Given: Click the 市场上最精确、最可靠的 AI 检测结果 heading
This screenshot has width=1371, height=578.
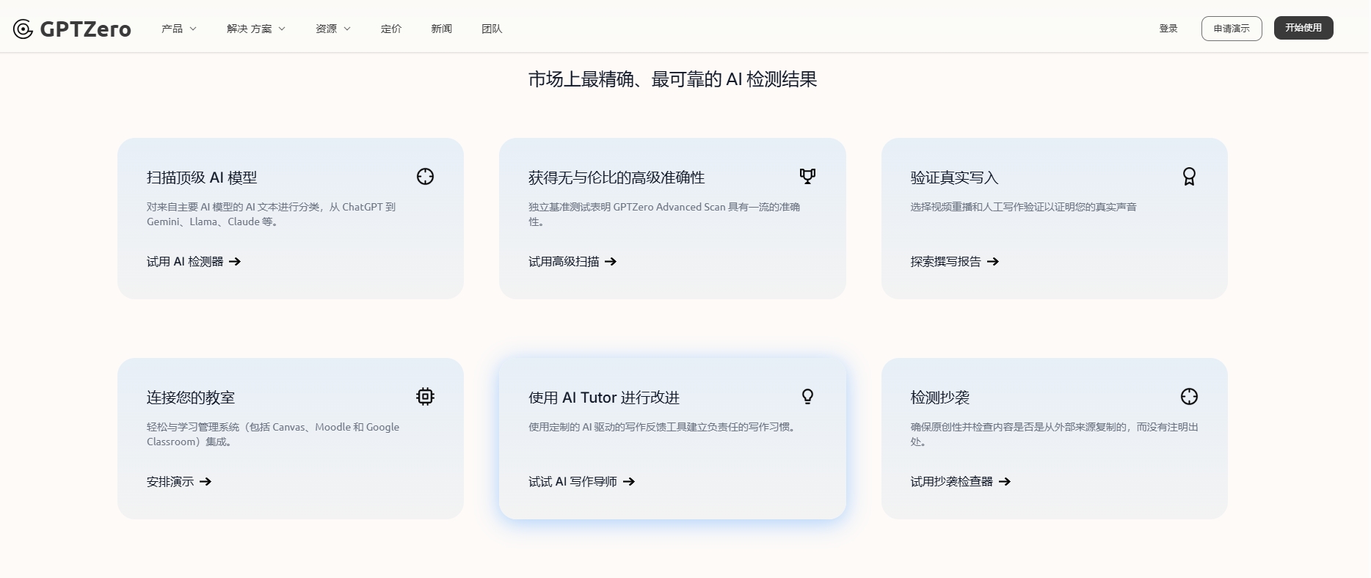Looking at the screenshot, I should point(672,79).
